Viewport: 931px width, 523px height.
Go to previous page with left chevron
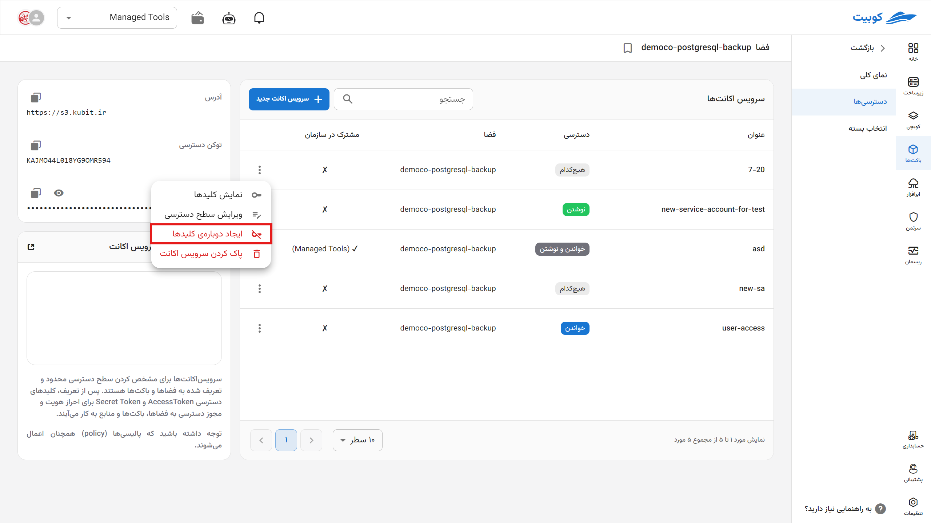[x=261, y=440]
